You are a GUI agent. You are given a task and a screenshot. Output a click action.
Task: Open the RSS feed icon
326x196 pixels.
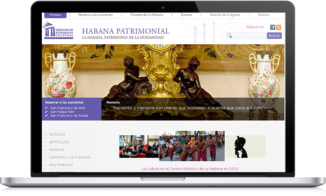pos(279,27)
